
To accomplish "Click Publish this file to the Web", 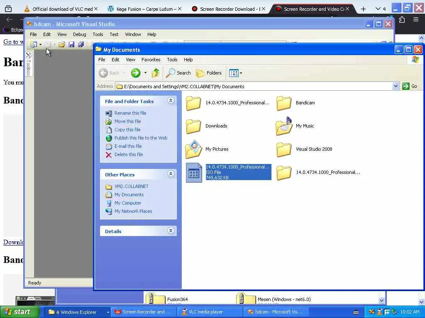I will [x=141, y=138].
